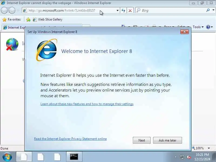Show hidden system tray icons arrow
216x162 pixels.
click(176, 157)
